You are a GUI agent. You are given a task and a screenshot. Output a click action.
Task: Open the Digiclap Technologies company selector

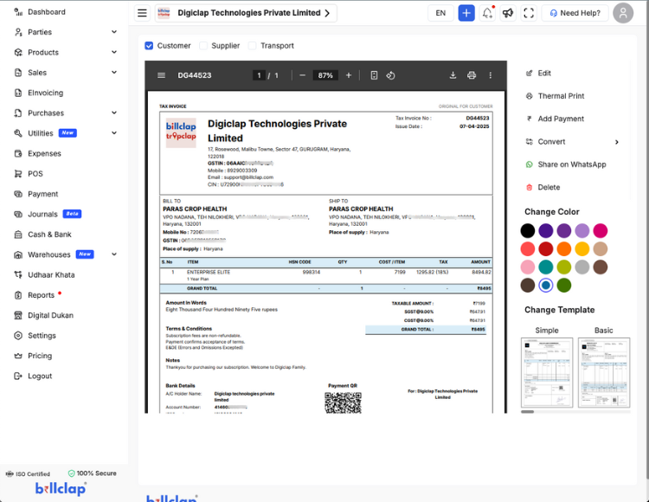(x=247, y=13)
